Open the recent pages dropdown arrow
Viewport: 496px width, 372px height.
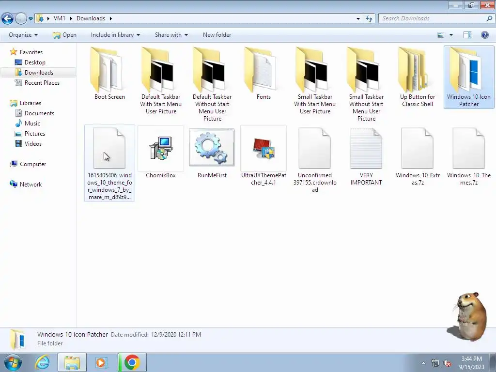[x=31, y=19]
